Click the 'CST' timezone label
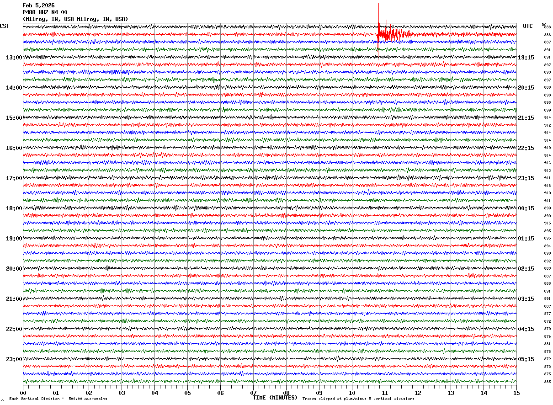 click(5, 26)
